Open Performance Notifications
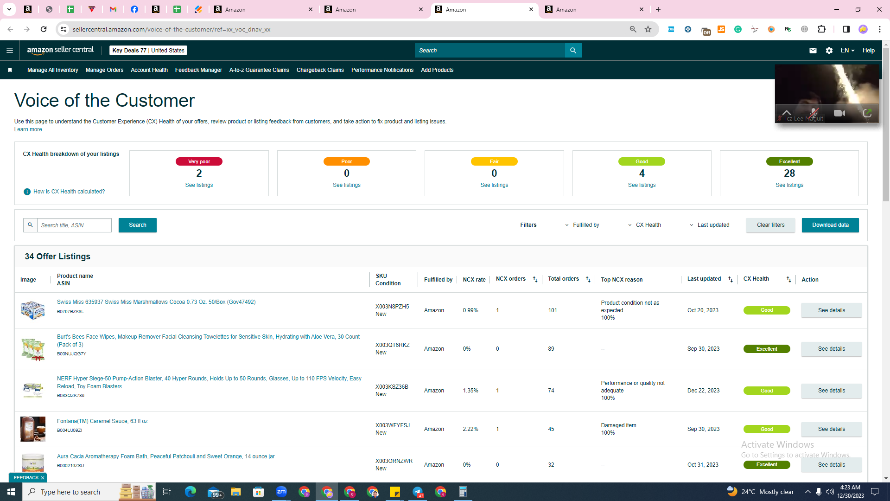Screen dimensions: 890x501 coord(382,70)
